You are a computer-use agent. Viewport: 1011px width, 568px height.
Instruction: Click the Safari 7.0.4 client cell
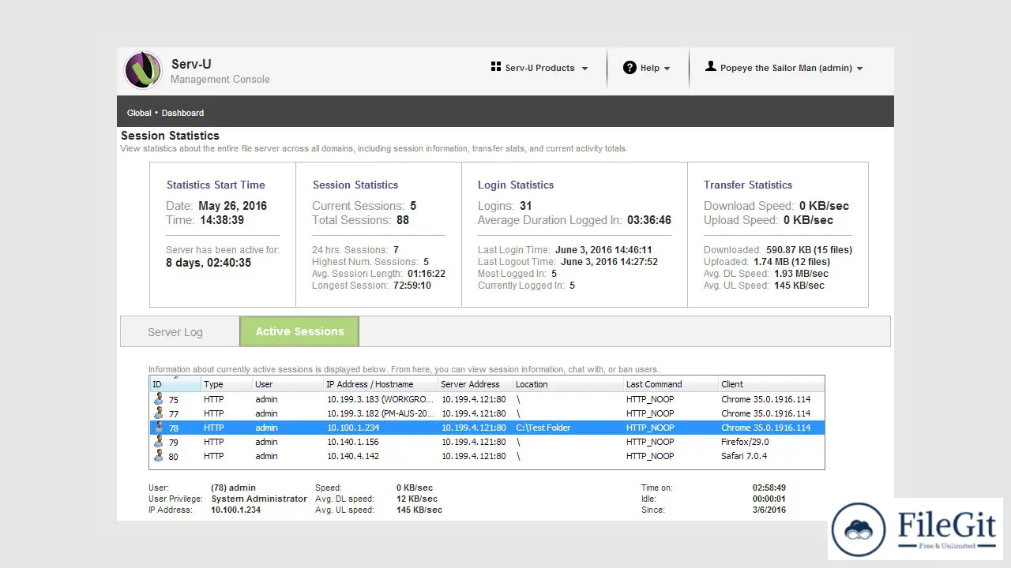(744, 456)
